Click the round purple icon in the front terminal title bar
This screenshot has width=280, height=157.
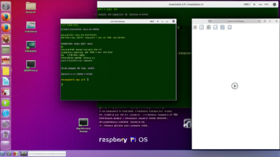tap(174, 21)
